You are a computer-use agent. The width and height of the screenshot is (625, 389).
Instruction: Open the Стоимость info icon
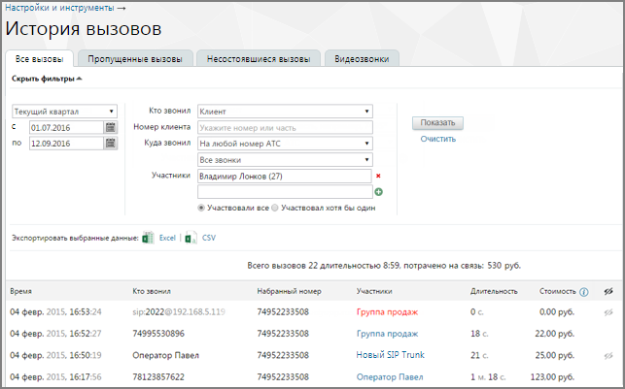click(x=584, y=292)
